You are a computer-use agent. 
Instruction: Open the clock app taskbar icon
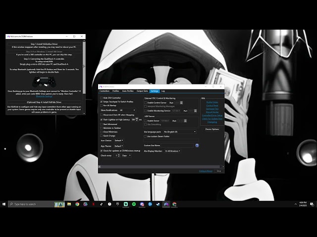tap(109, 204)
